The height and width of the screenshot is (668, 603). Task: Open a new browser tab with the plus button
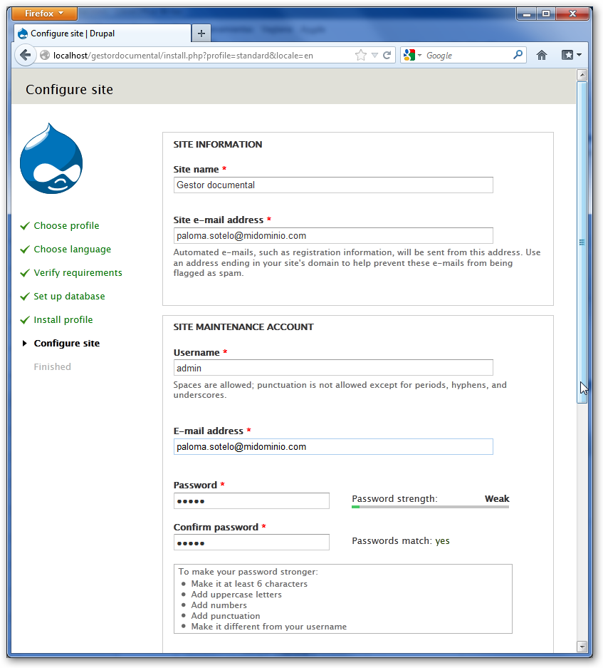[x=200, y=32]
